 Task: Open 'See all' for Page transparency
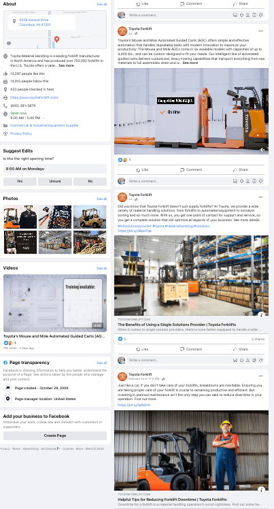click(101, 363)
